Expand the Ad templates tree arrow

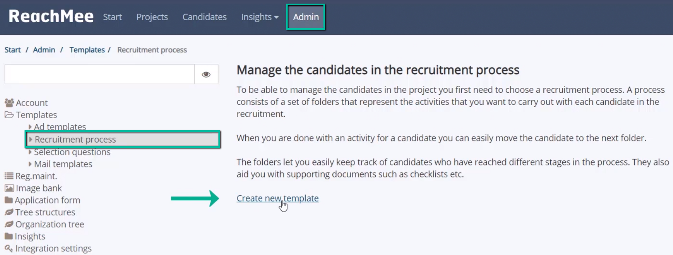(x=30, y=127)
